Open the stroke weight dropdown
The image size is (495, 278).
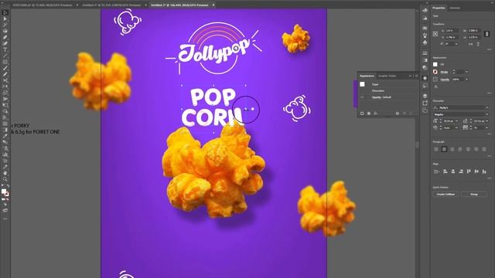pos(466,72)
